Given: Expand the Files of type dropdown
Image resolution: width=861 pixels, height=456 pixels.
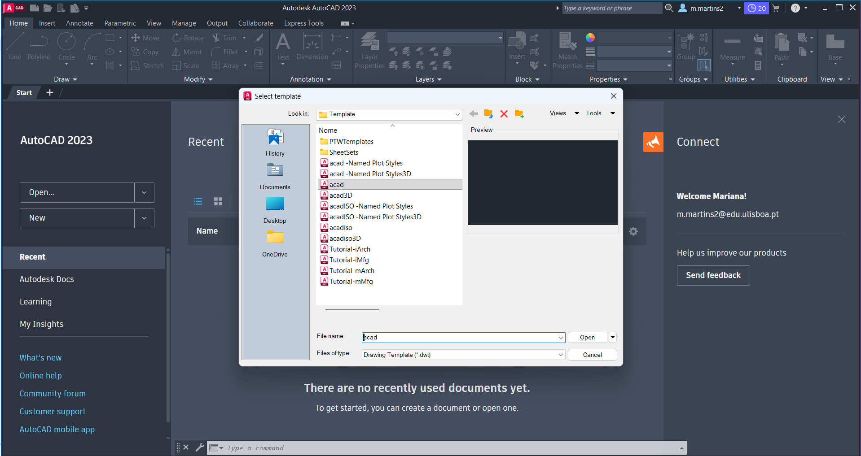Looking at the screenshot, I should coord(561,355).
